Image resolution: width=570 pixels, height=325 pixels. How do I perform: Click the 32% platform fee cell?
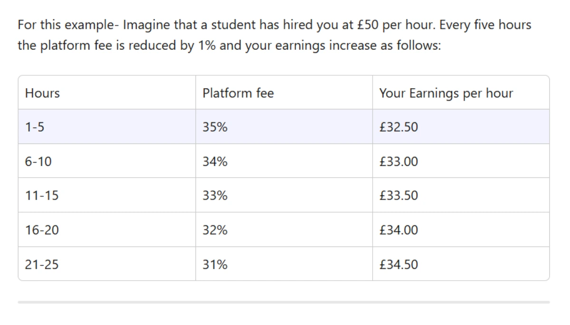pyautogui.click(x=215, y=230)
